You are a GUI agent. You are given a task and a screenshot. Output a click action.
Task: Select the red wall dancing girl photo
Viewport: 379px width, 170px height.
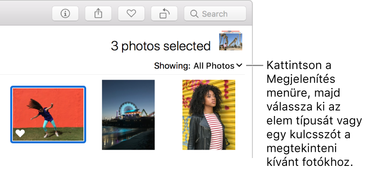pyautogui.click(x=48, y=114)
